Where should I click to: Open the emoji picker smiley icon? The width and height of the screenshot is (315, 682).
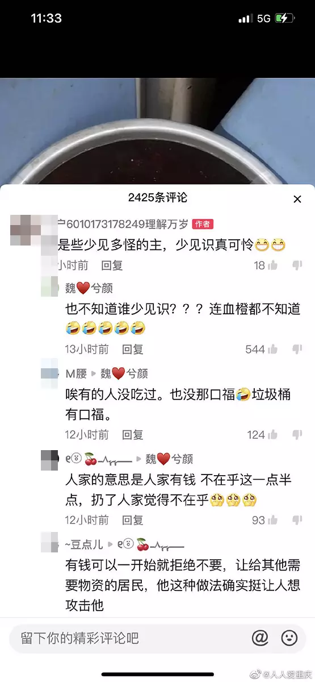289,637
